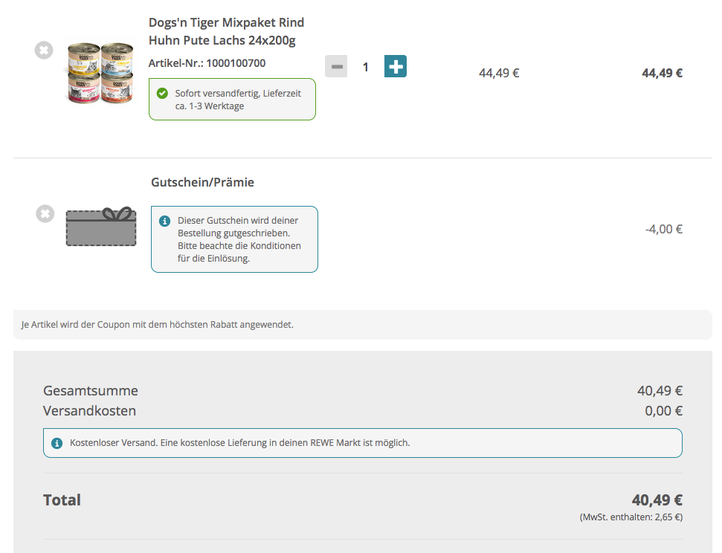Click the -4,00 € coupon discount amount
The image size is (722, 553).
point(663,229)
